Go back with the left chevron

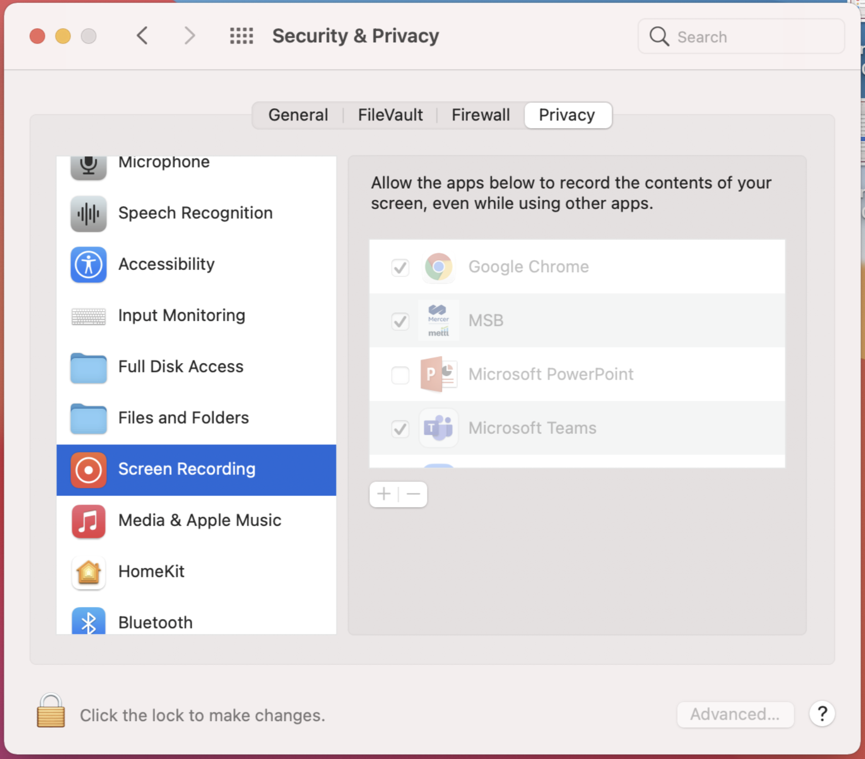point(142,36)
